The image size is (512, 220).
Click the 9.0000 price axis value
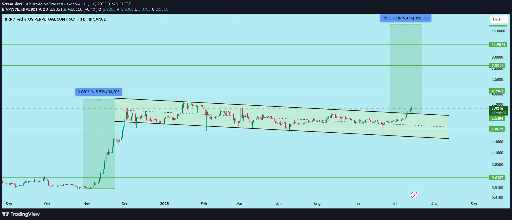click(497, 57)
